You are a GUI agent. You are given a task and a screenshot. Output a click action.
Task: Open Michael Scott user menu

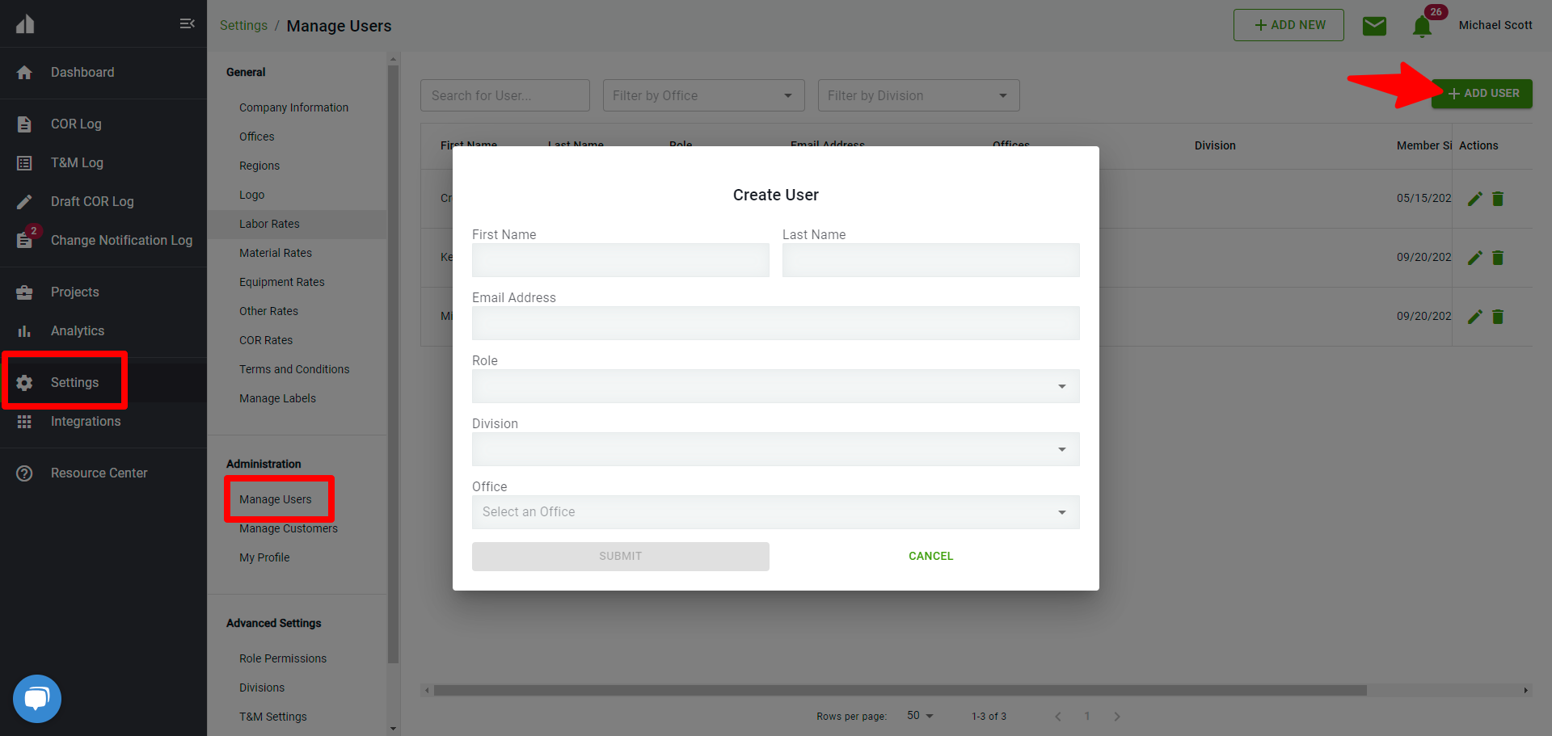coord(1495,25)
